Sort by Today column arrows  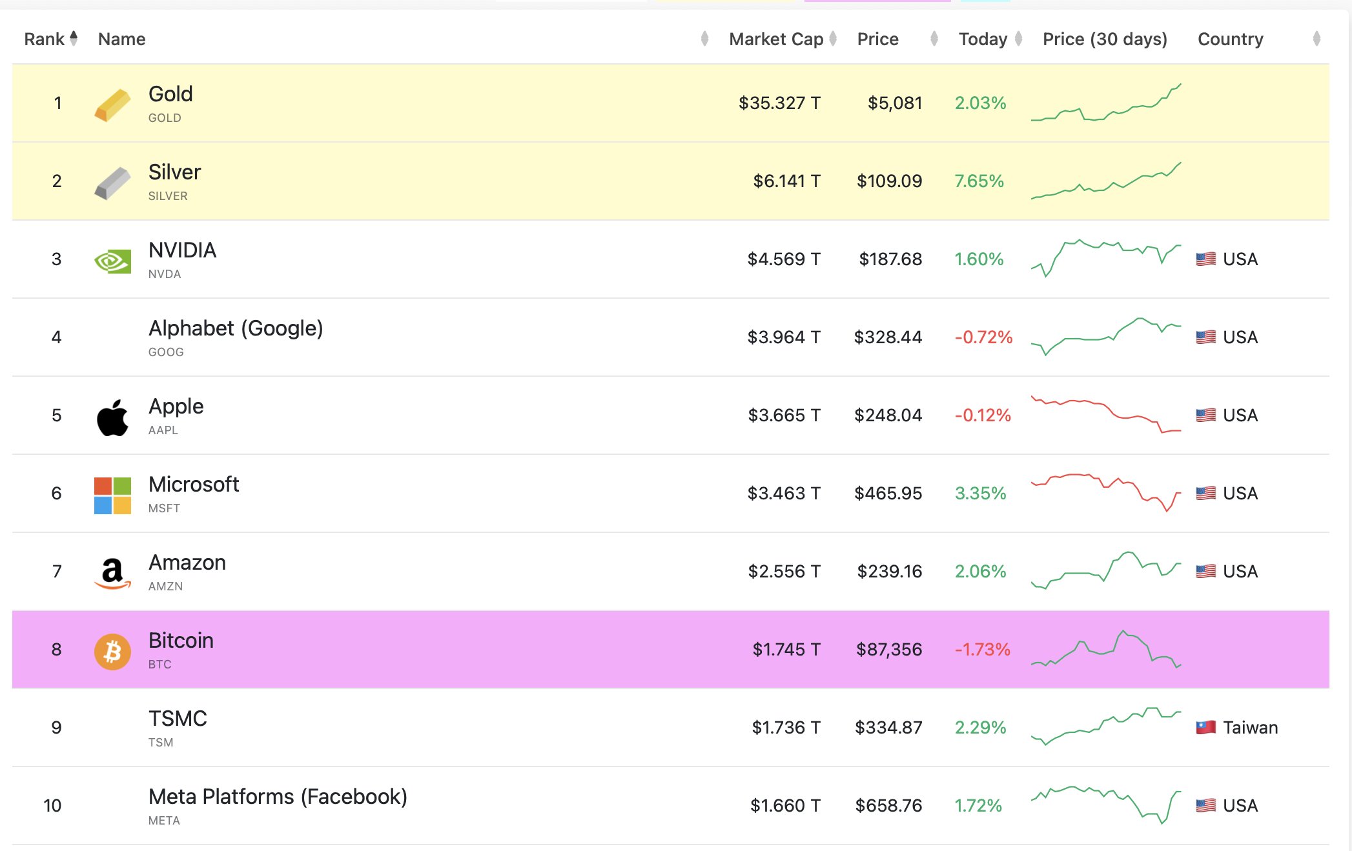[1018, 39]
